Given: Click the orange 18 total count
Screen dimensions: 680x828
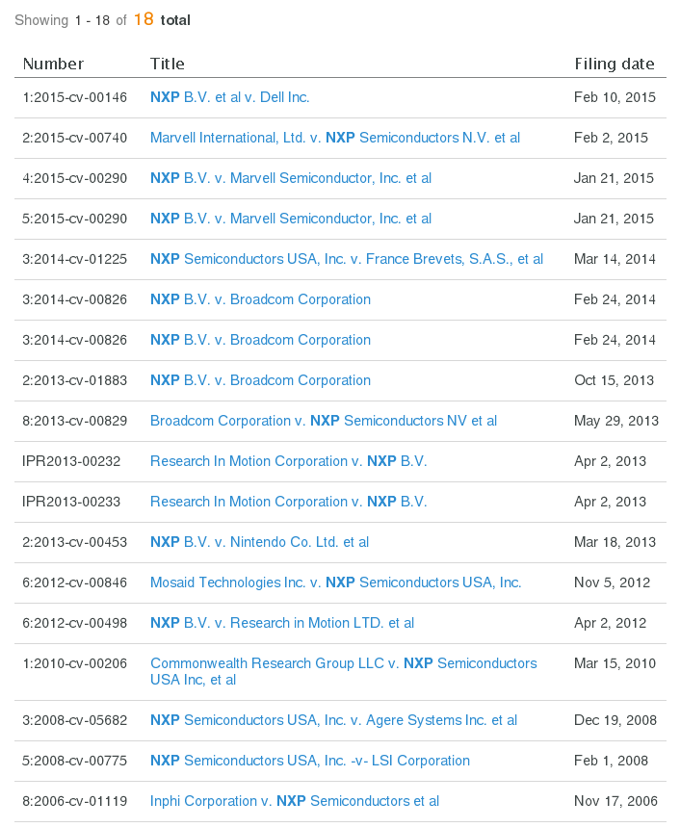Looking at the screenshot, I should tap(141, 19).
